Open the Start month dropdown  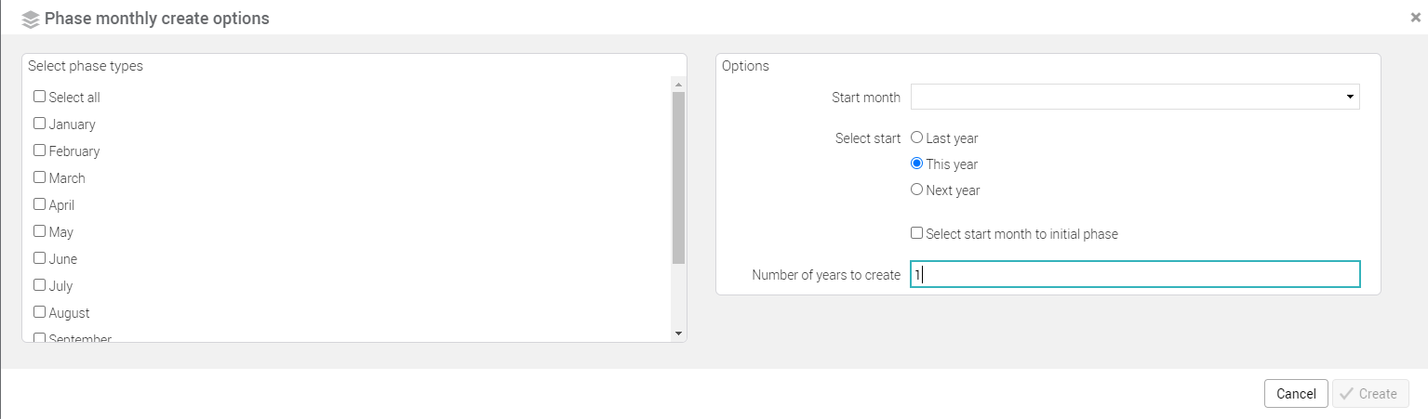pos(1135,97)
